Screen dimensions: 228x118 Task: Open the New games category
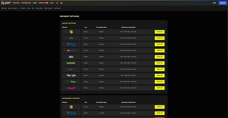tap(28, 8)
